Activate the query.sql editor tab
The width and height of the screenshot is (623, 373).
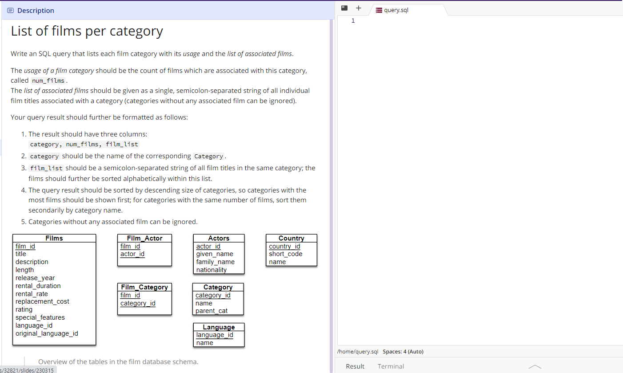(396, 10)
